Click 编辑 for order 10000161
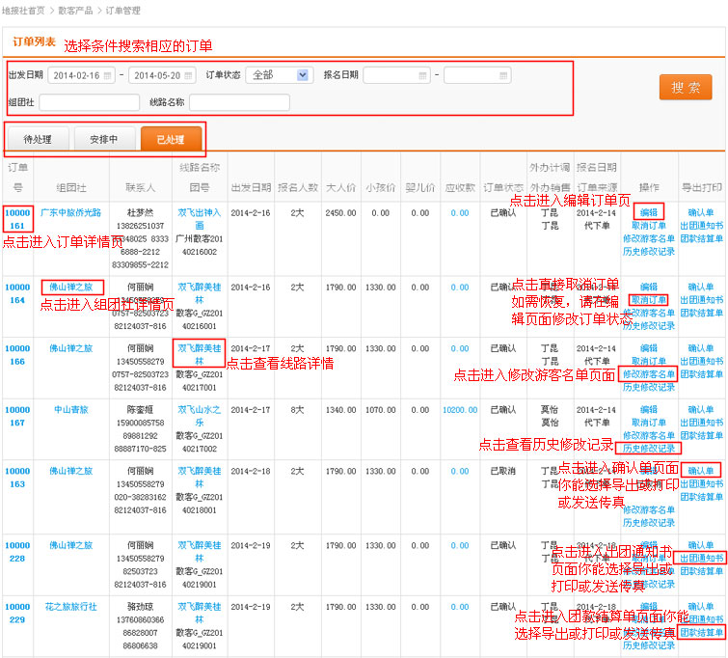 click(649, 211)
